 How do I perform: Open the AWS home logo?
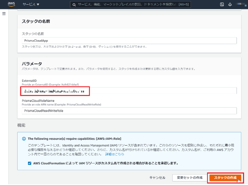coord(11,4)
